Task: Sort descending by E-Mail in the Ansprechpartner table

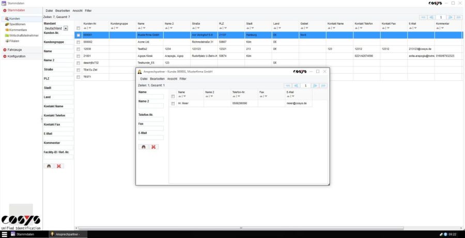Action: pos(293,96)
